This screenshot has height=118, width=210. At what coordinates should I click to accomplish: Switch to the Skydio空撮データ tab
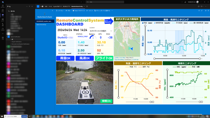(57, 6)
